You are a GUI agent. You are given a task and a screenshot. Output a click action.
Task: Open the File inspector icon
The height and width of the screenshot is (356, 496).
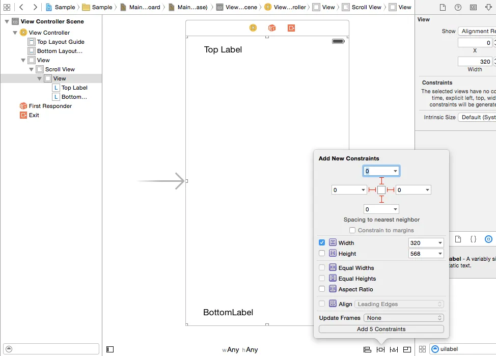coord(443,7)
